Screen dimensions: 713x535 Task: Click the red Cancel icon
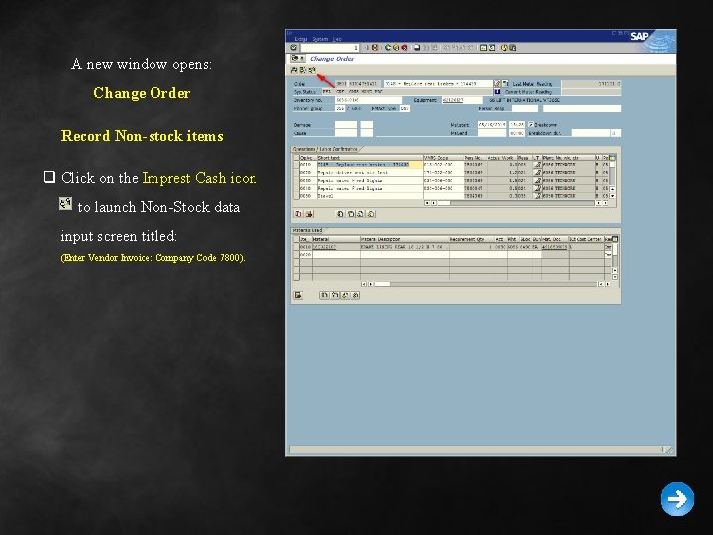tap(404, 48)
